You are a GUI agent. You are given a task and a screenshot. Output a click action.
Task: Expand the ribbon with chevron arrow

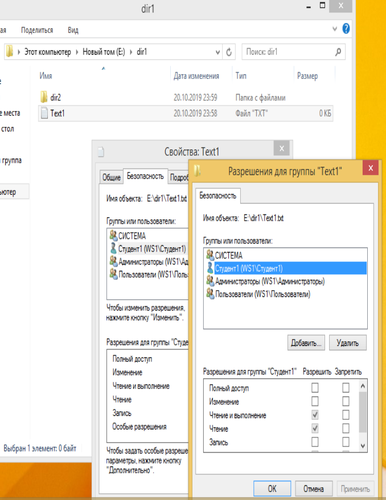(335, 28)
